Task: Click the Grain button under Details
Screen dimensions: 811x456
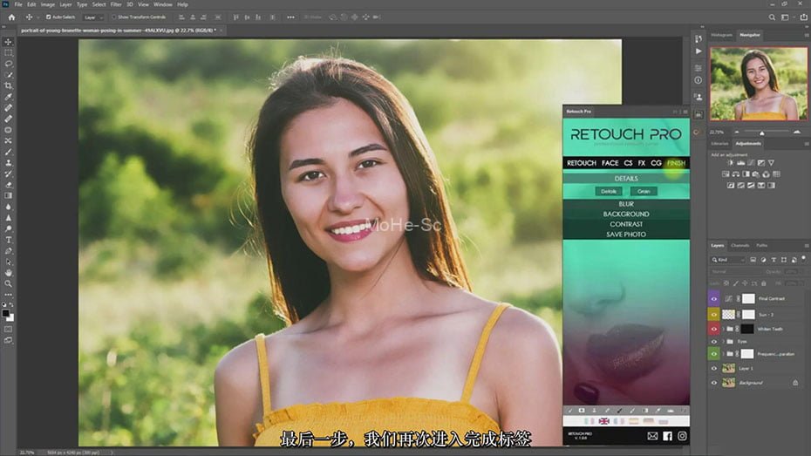Action: tap(644, 191)
